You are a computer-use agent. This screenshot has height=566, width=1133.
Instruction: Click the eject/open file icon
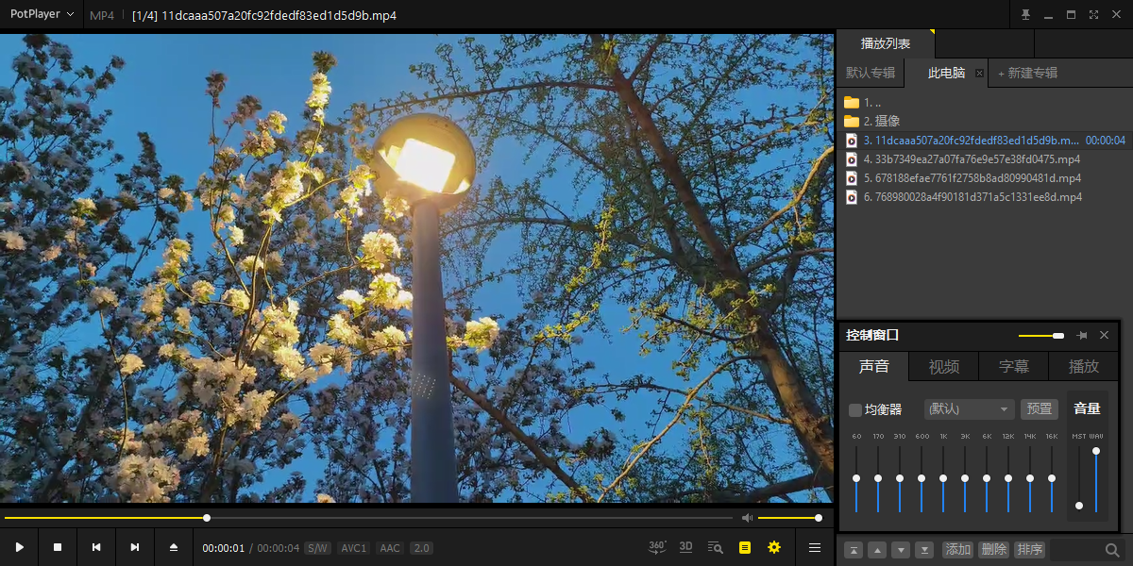174,547
